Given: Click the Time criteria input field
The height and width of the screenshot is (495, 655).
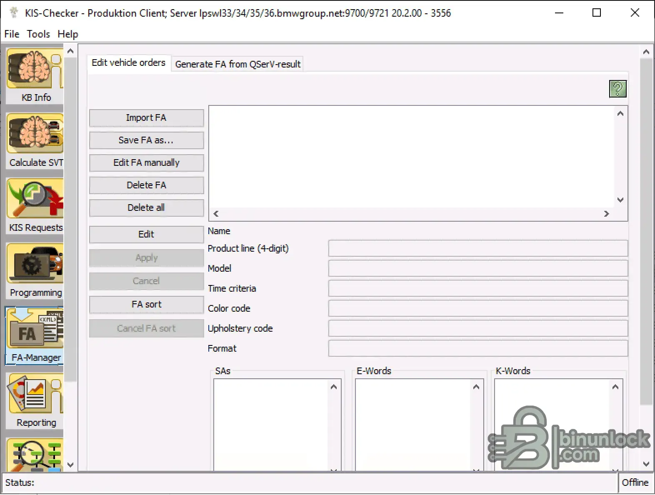Looking at the screenshot, I should pos(478,288).
